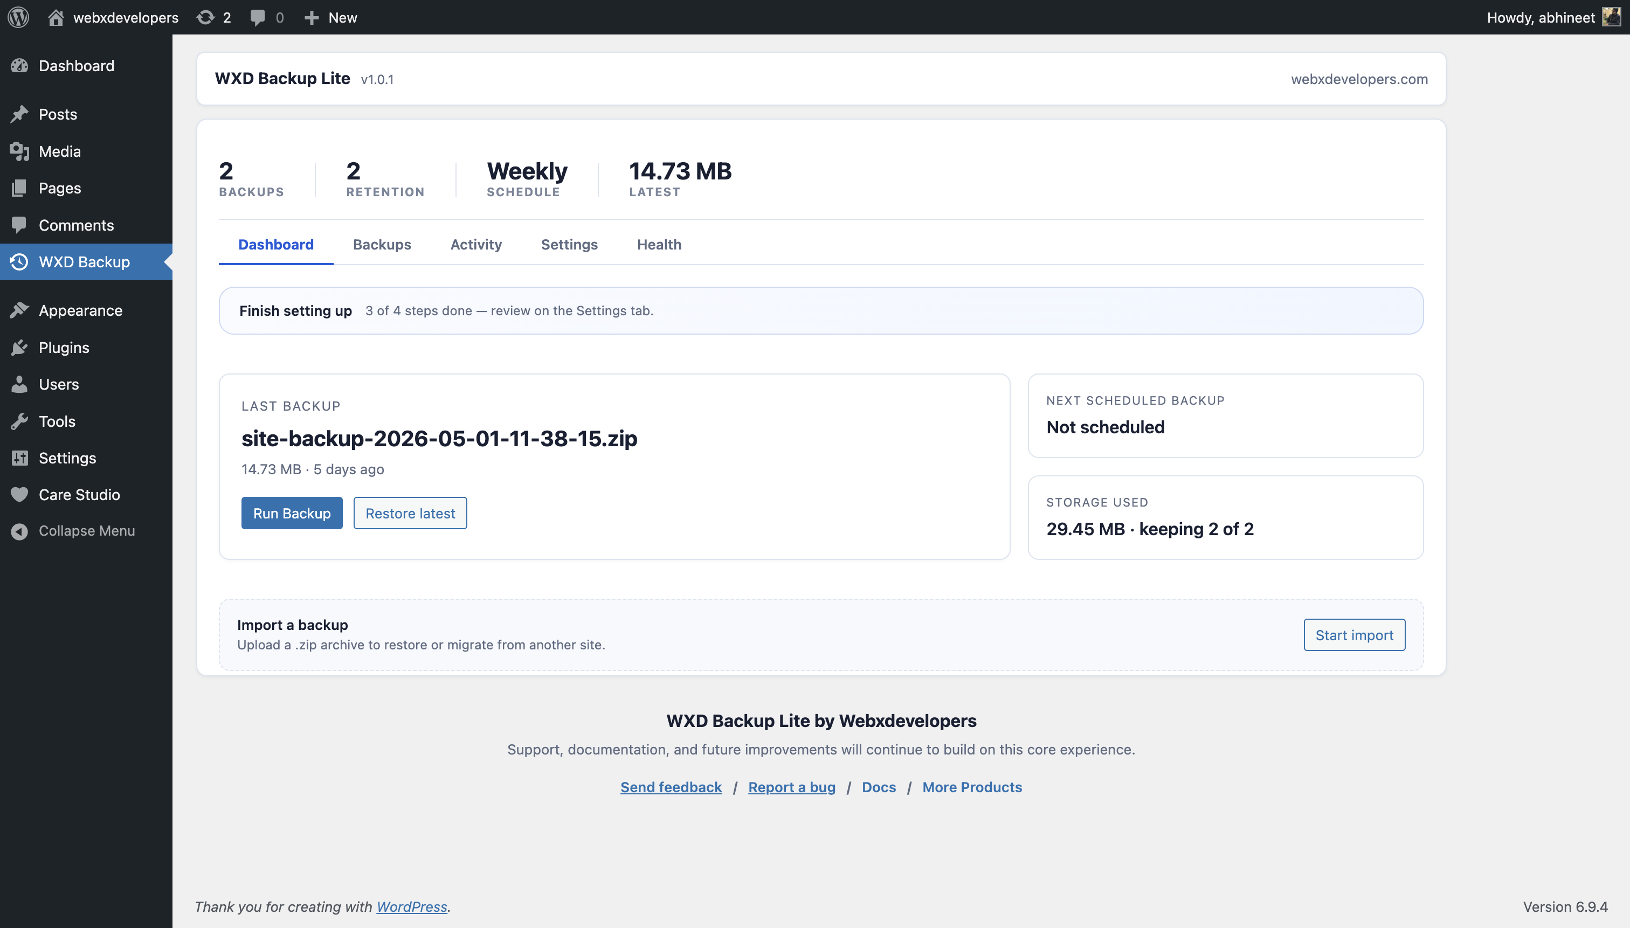Image resolution: width=1630 pixels, height=928 pixels.
Task: Click the Media icon in the sidebar
Action: (19, 151)
